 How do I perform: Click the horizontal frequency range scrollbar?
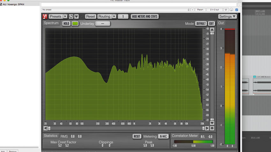click(126, 128)
